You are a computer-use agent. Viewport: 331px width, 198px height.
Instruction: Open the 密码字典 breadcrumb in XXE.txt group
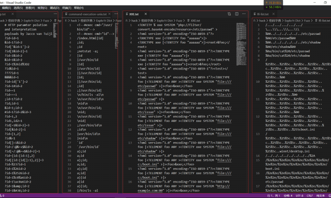point(146,21)
